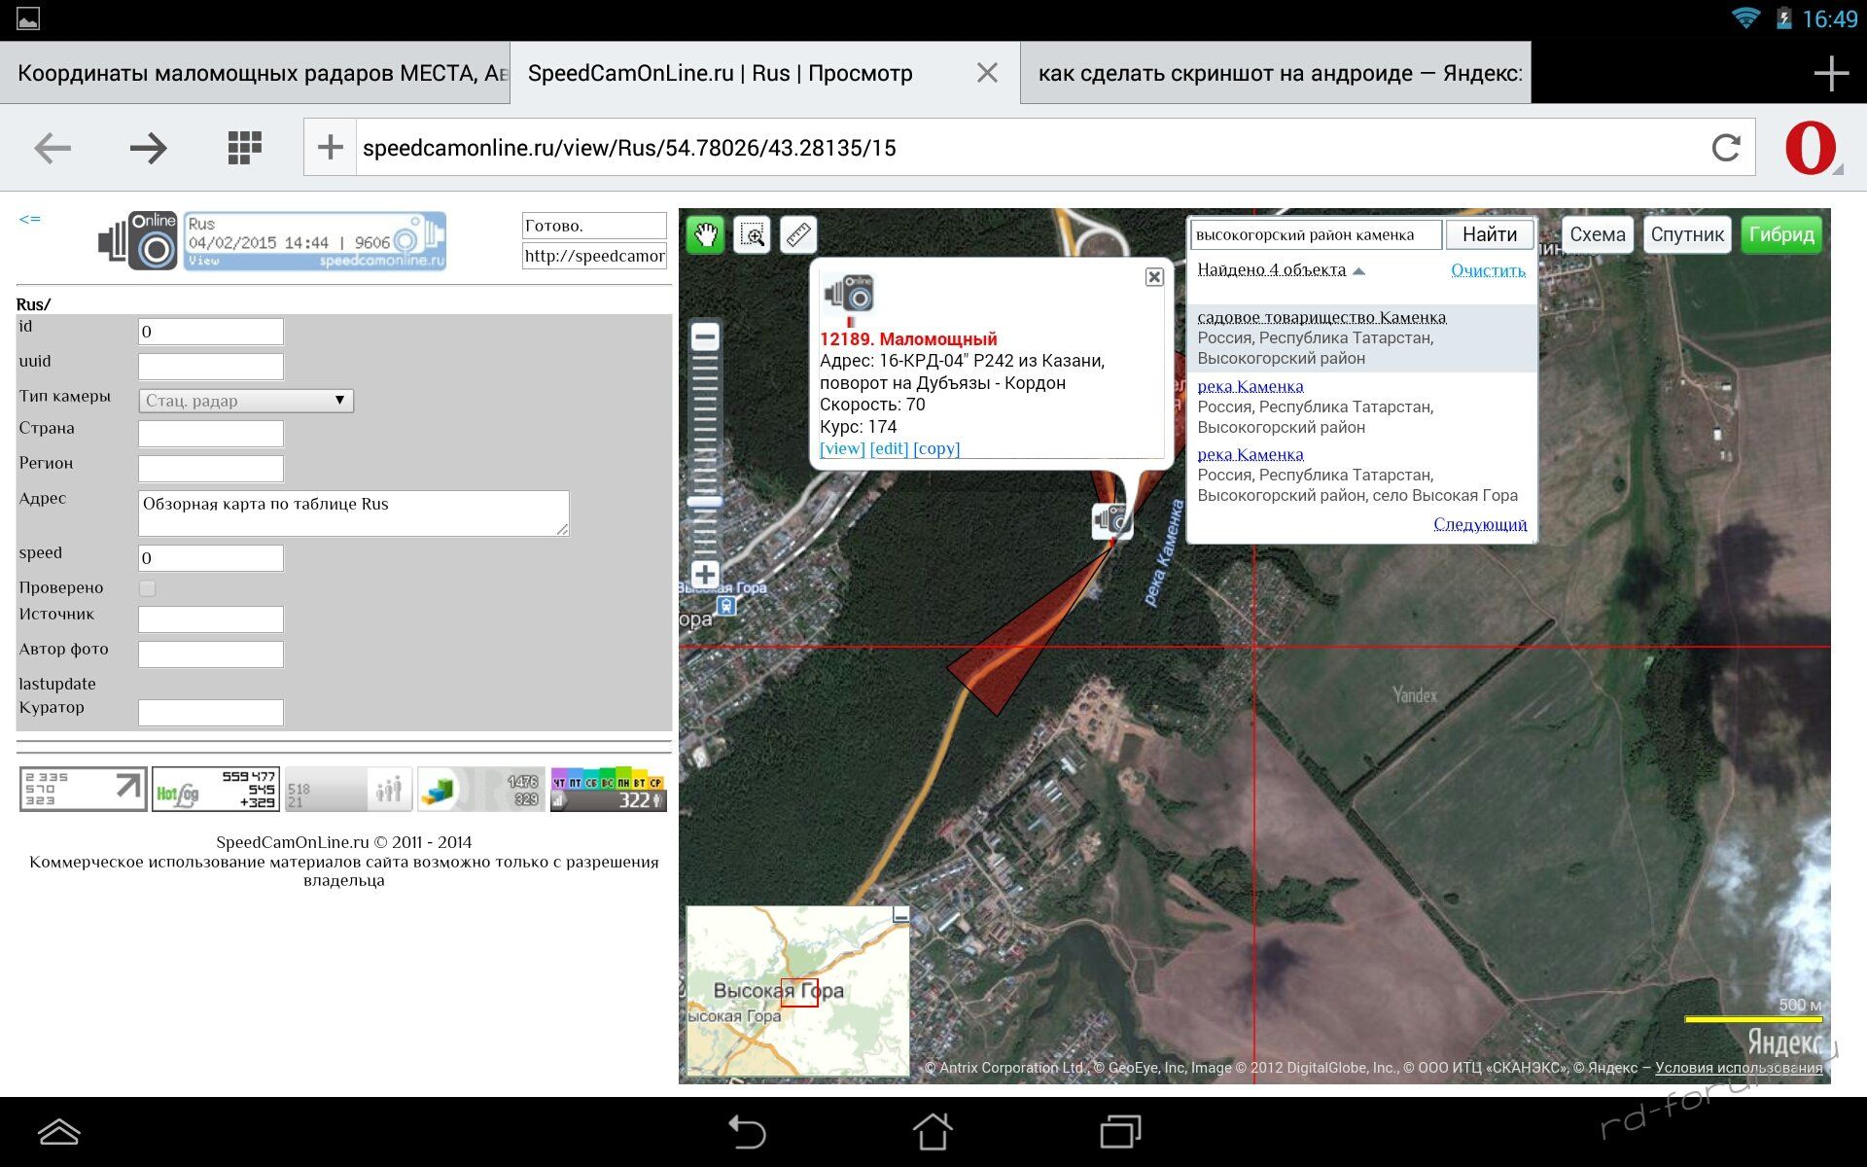Open a new browser tab with plus
1867x1167 pixels.
click(x=1831, y=73)
